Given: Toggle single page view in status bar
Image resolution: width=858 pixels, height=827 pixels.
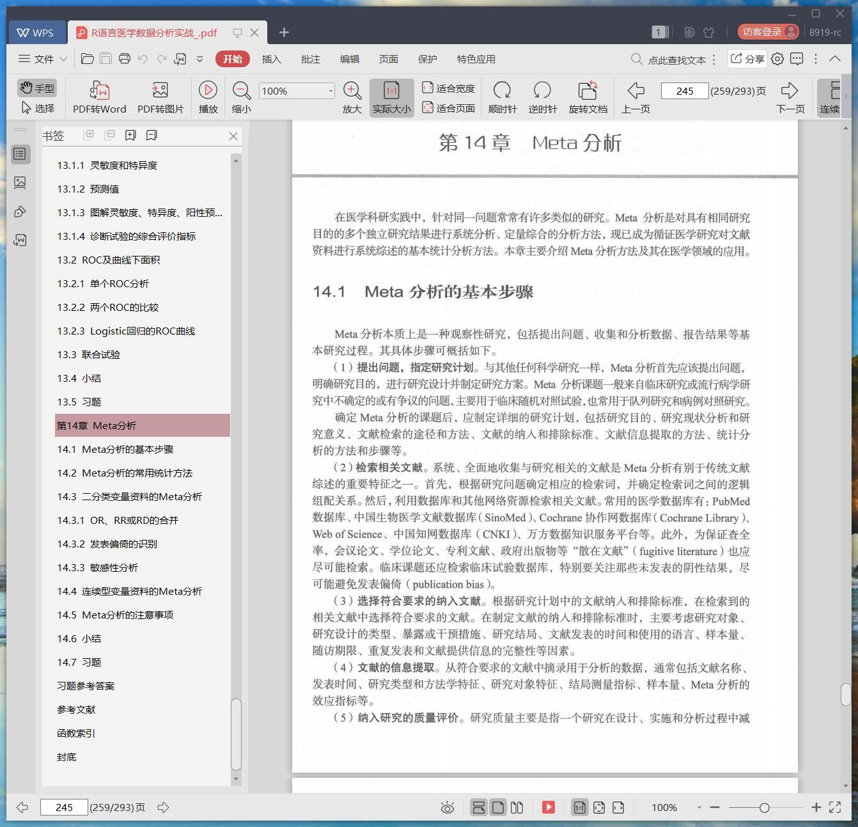Looking at the screenshot, I should pos(498,808).
